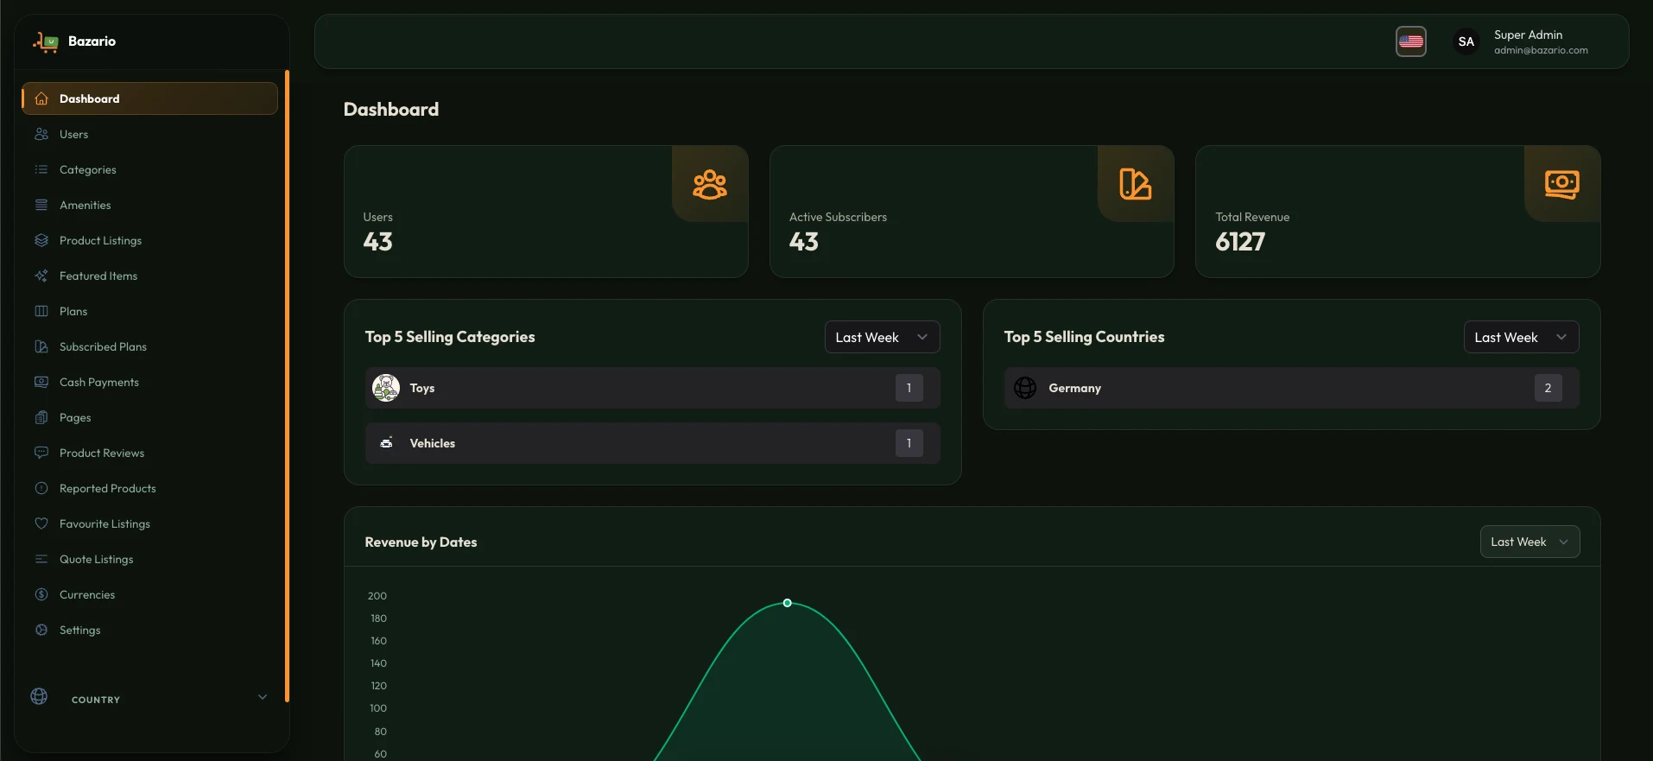Click the Favourite Listings label

click(x=104, y=524)
